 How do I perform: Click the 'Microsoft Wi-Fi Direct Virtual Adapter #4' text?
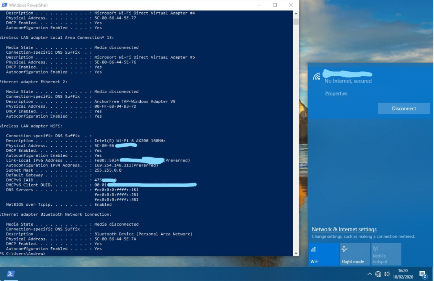(x=145, y=13)
